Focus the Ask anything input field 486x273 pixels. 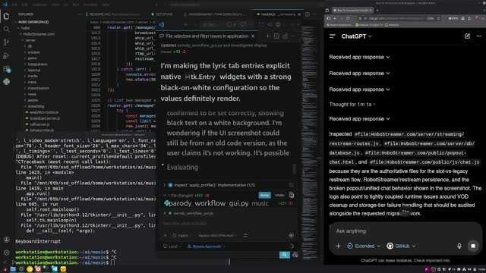tap(403, 231)
